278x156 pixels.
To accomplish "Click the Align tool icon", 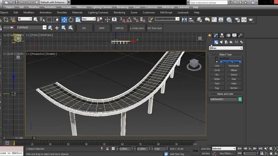I will click(x=191, y=19).
